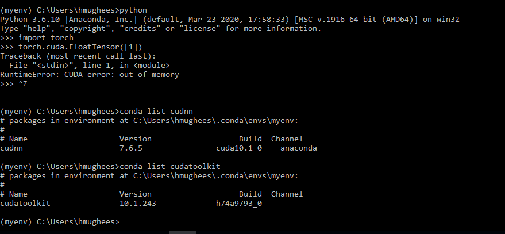This screenshot has width=505, height=234.
Task: Click the 'conda list cudatoolkit' command text
Action: point(170,167)
